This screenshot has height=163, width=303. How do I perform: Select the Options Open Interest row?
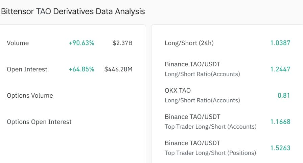pyautogui.click(x=39, y=122)
